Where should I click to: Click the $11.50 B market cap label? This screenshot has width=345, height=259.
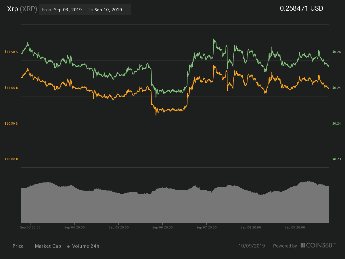11,52
